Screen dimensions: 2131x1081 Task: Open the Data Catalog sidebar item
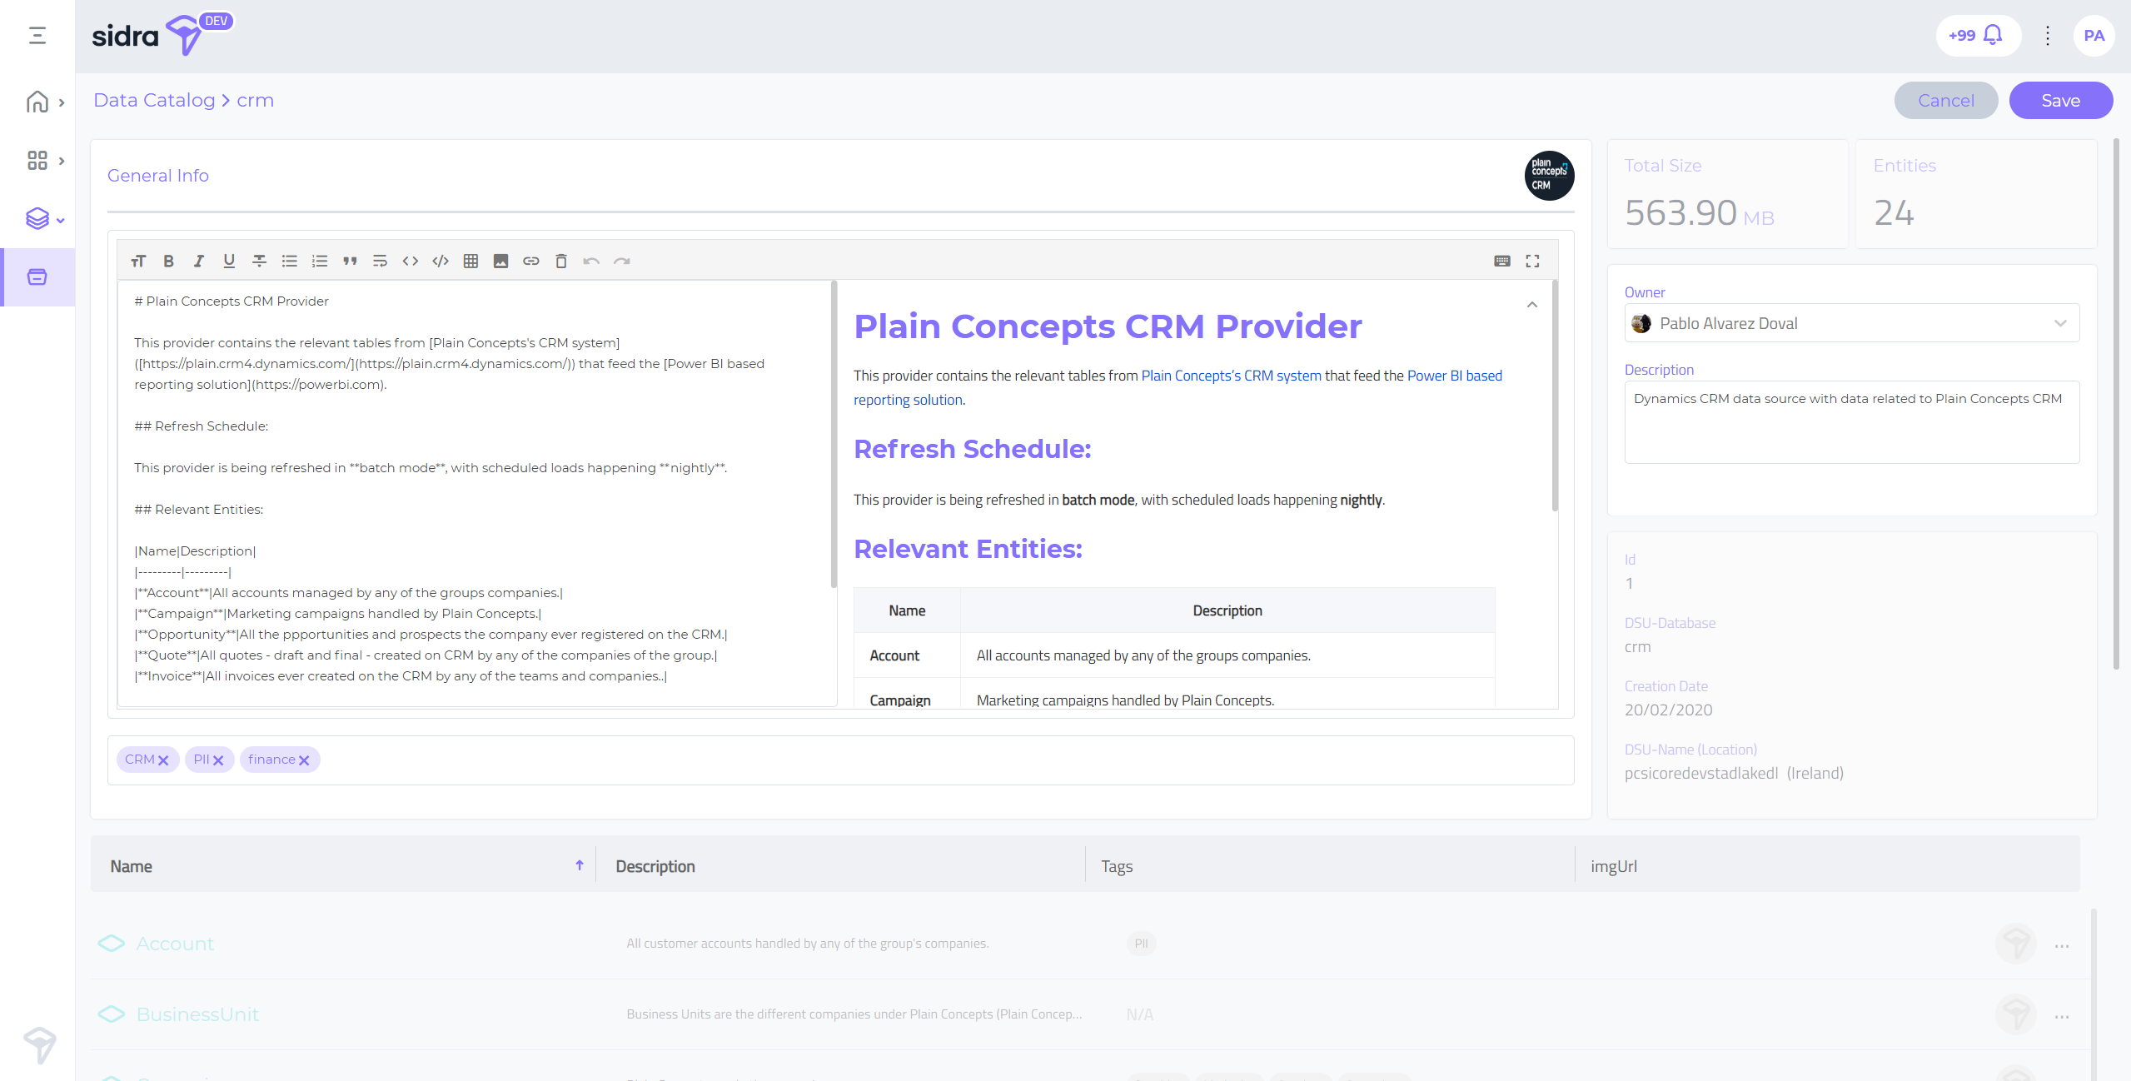[x=37, y=277]
